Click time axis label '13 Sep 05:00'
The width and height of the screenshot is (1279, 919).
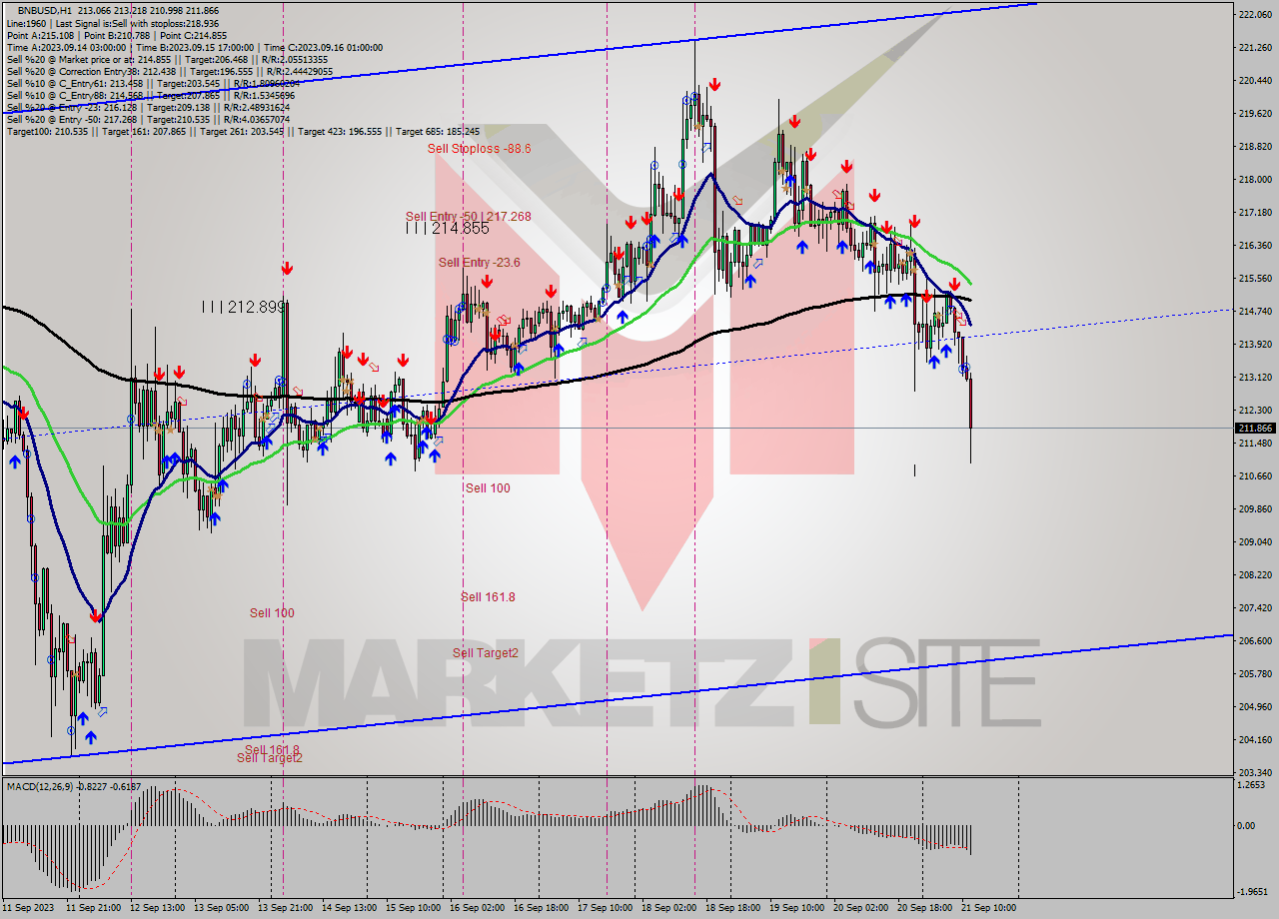tap(221, 907)
